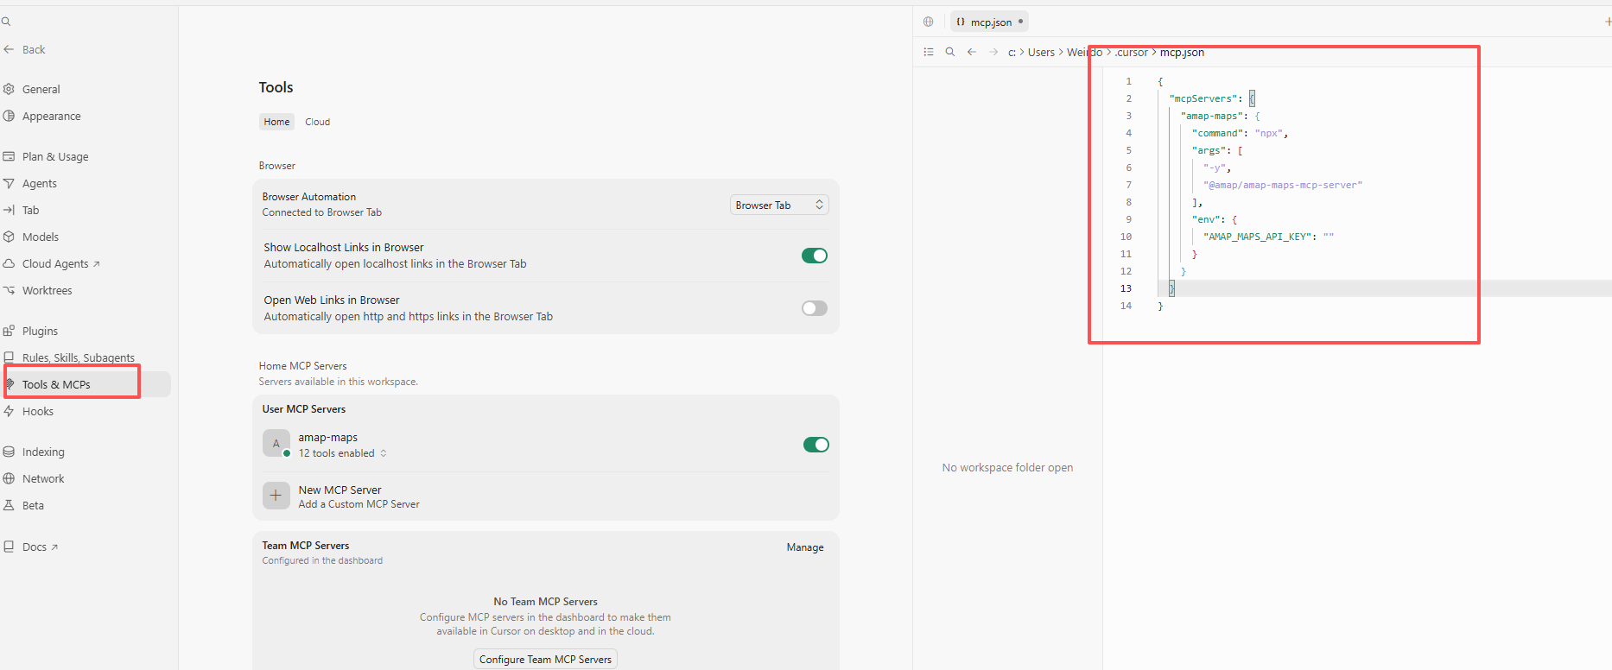Enable Open Web Links in Browser
This screenshot has width=1612, height=670.
pyautogui.click(x=815, y=308)
